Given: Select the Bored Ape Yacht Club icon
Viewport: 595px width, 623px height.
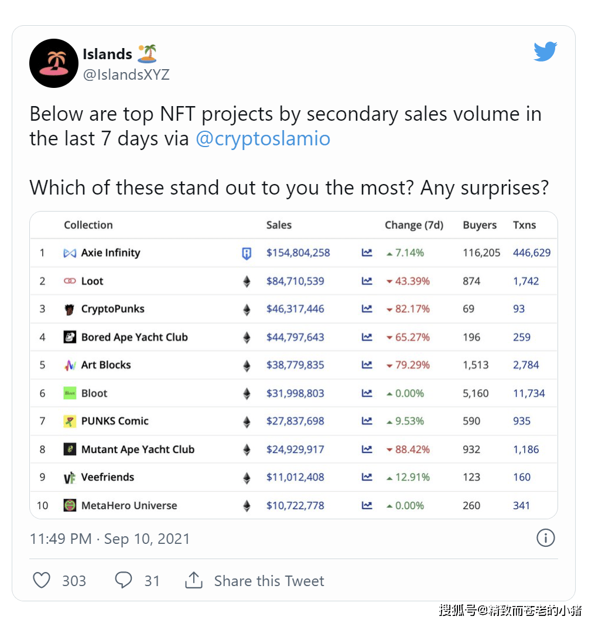Looking at the screenshot, I should pos(70,337).
